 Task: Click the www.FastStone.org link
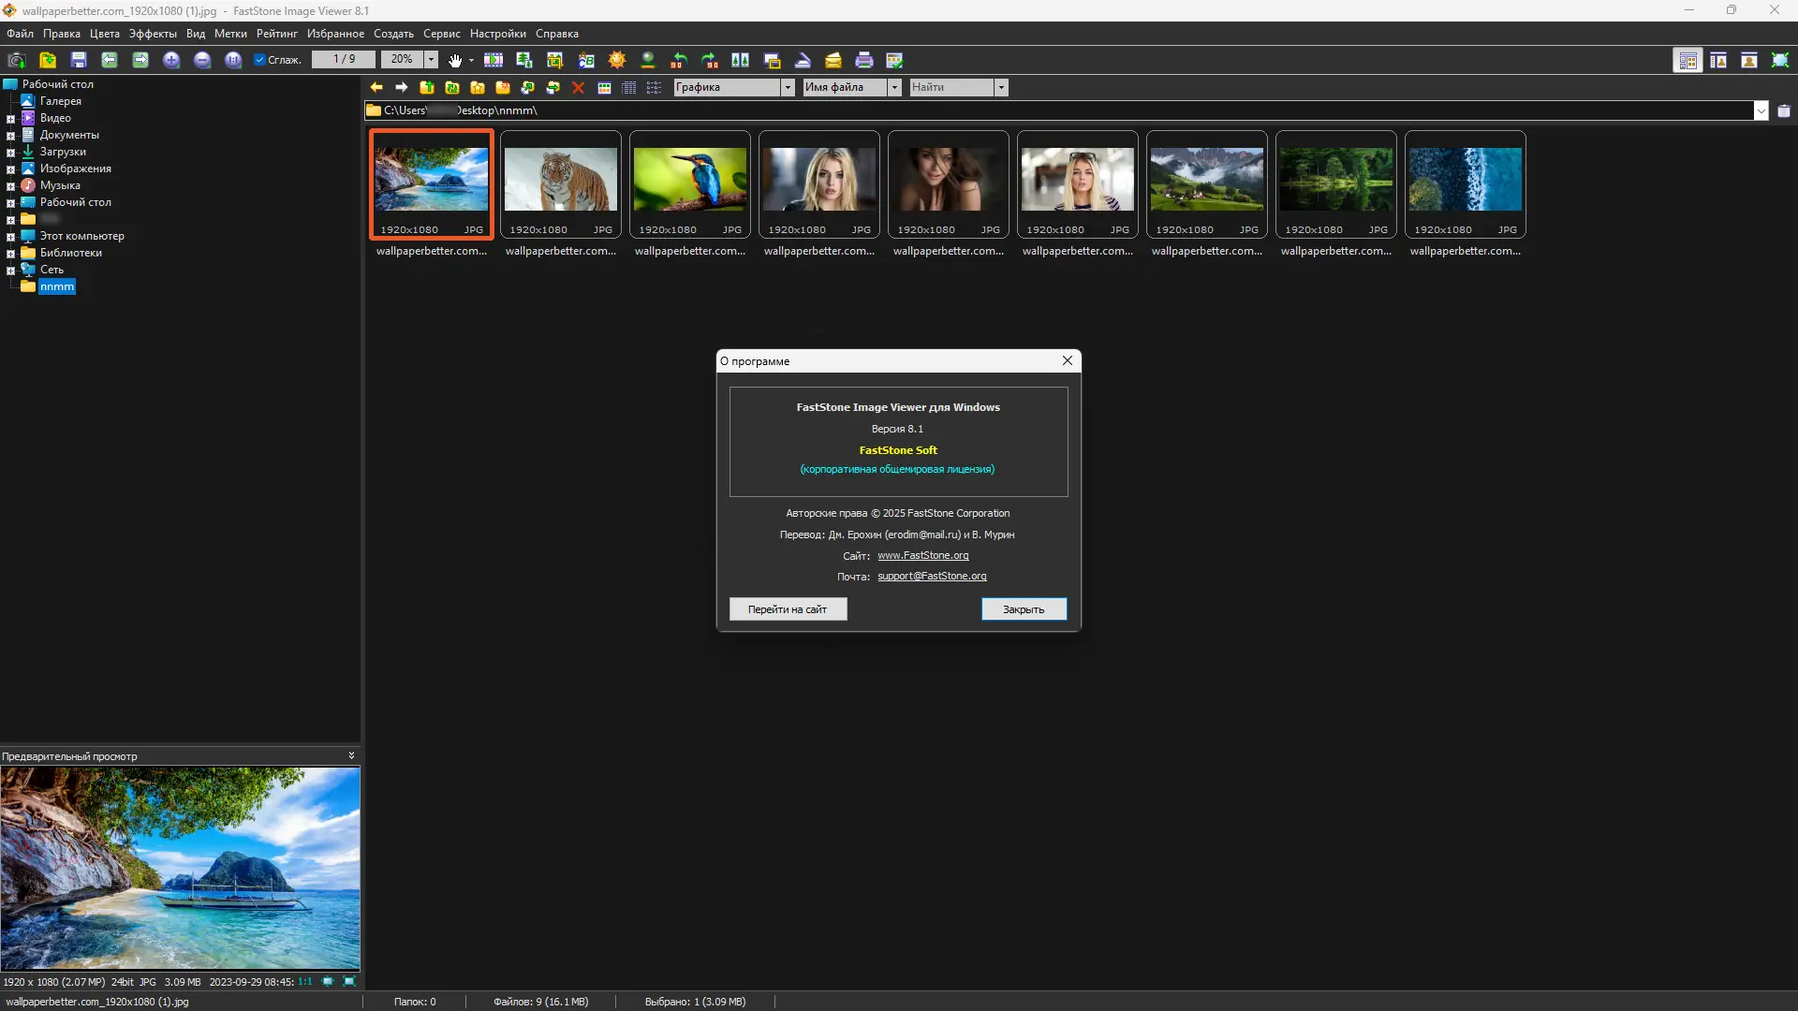tap(922, 556)
